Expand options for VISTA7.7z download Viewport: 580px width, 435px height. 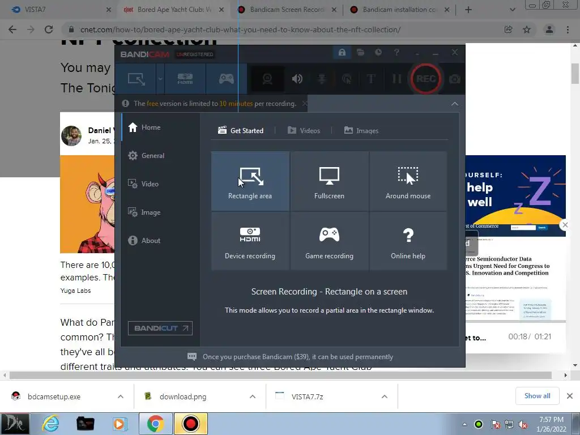click(385, 396)
